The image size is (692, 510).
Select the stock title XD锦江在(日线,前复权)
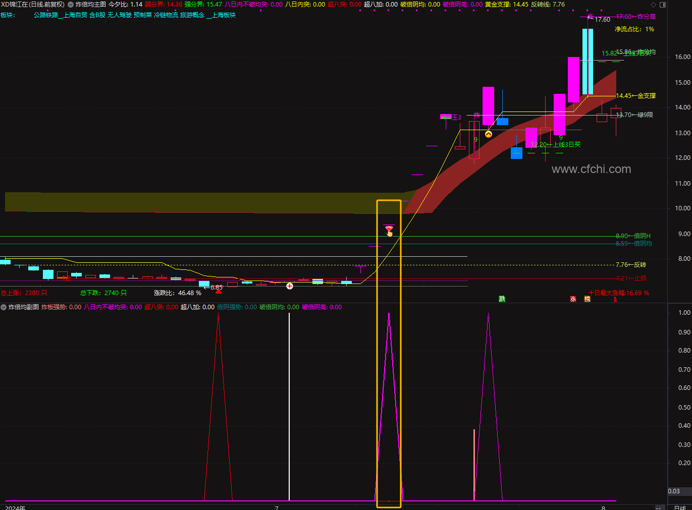pyautogui.click(x=33, y=5)
